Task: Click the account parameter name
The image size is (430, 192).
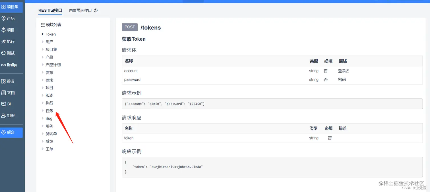Action: (131, 71)
